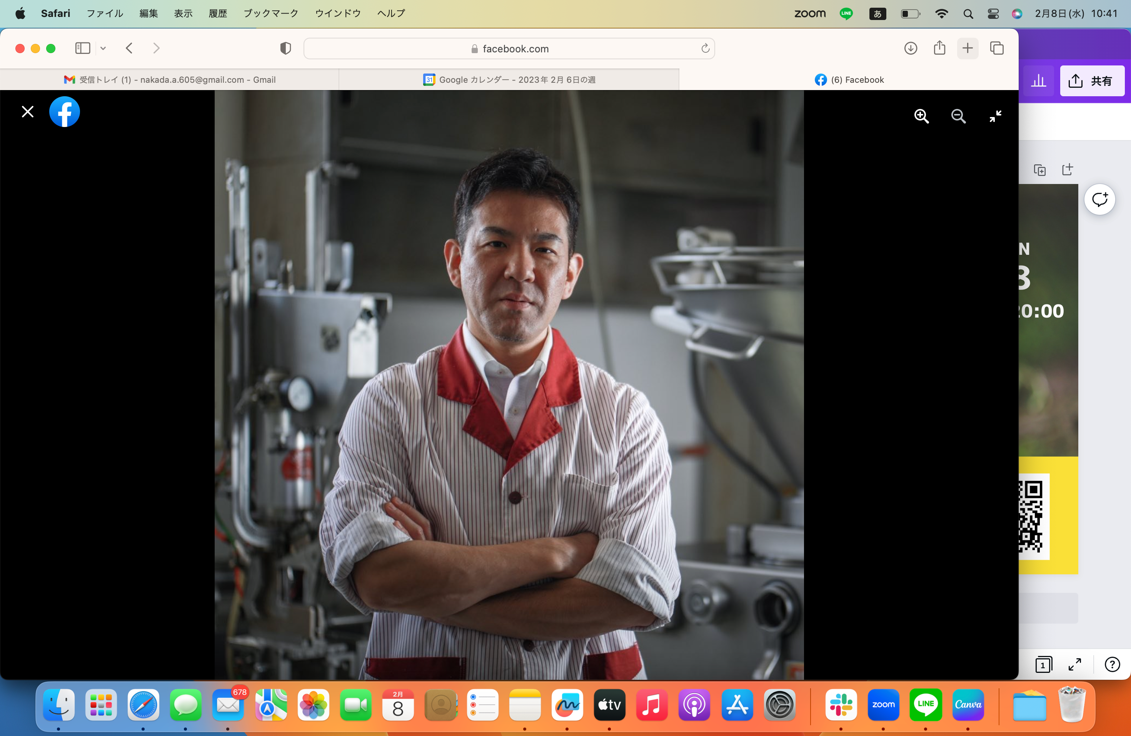The width and height of the screenshot is (1131, 736).
Task: Switch to the Gmail inbox tab
Action: [170, 80]
